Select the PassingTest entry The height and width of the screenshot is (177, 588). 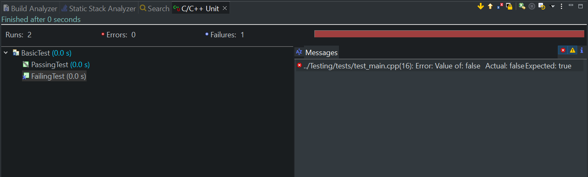(x=56, y=65)
